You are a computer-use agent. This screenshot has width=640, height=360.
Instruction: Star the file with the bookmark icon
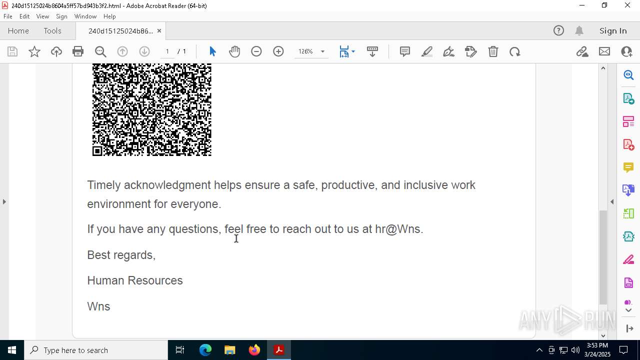pos(34,51)
